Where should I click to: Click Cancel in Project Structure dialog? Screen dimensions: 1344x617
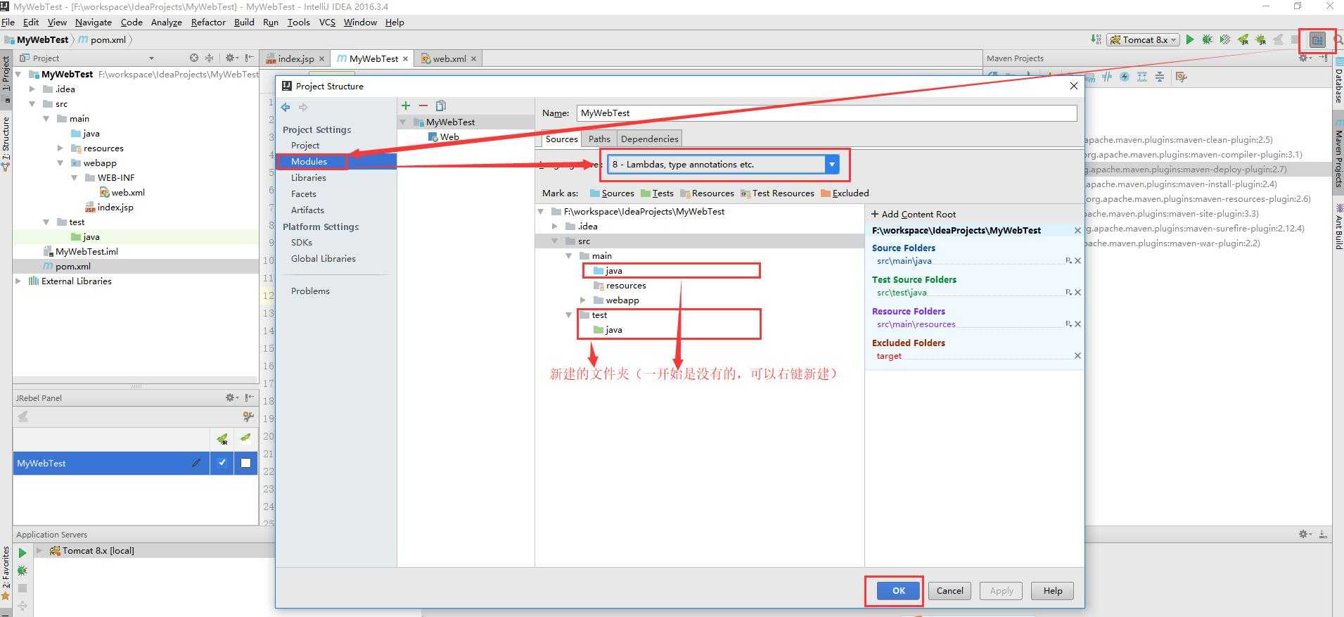click(x=949, y=591)
